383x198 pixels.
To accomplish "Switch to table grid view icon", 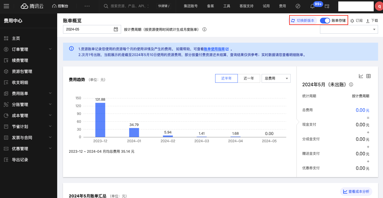I will pyautogui.click(x=368, y=76).
